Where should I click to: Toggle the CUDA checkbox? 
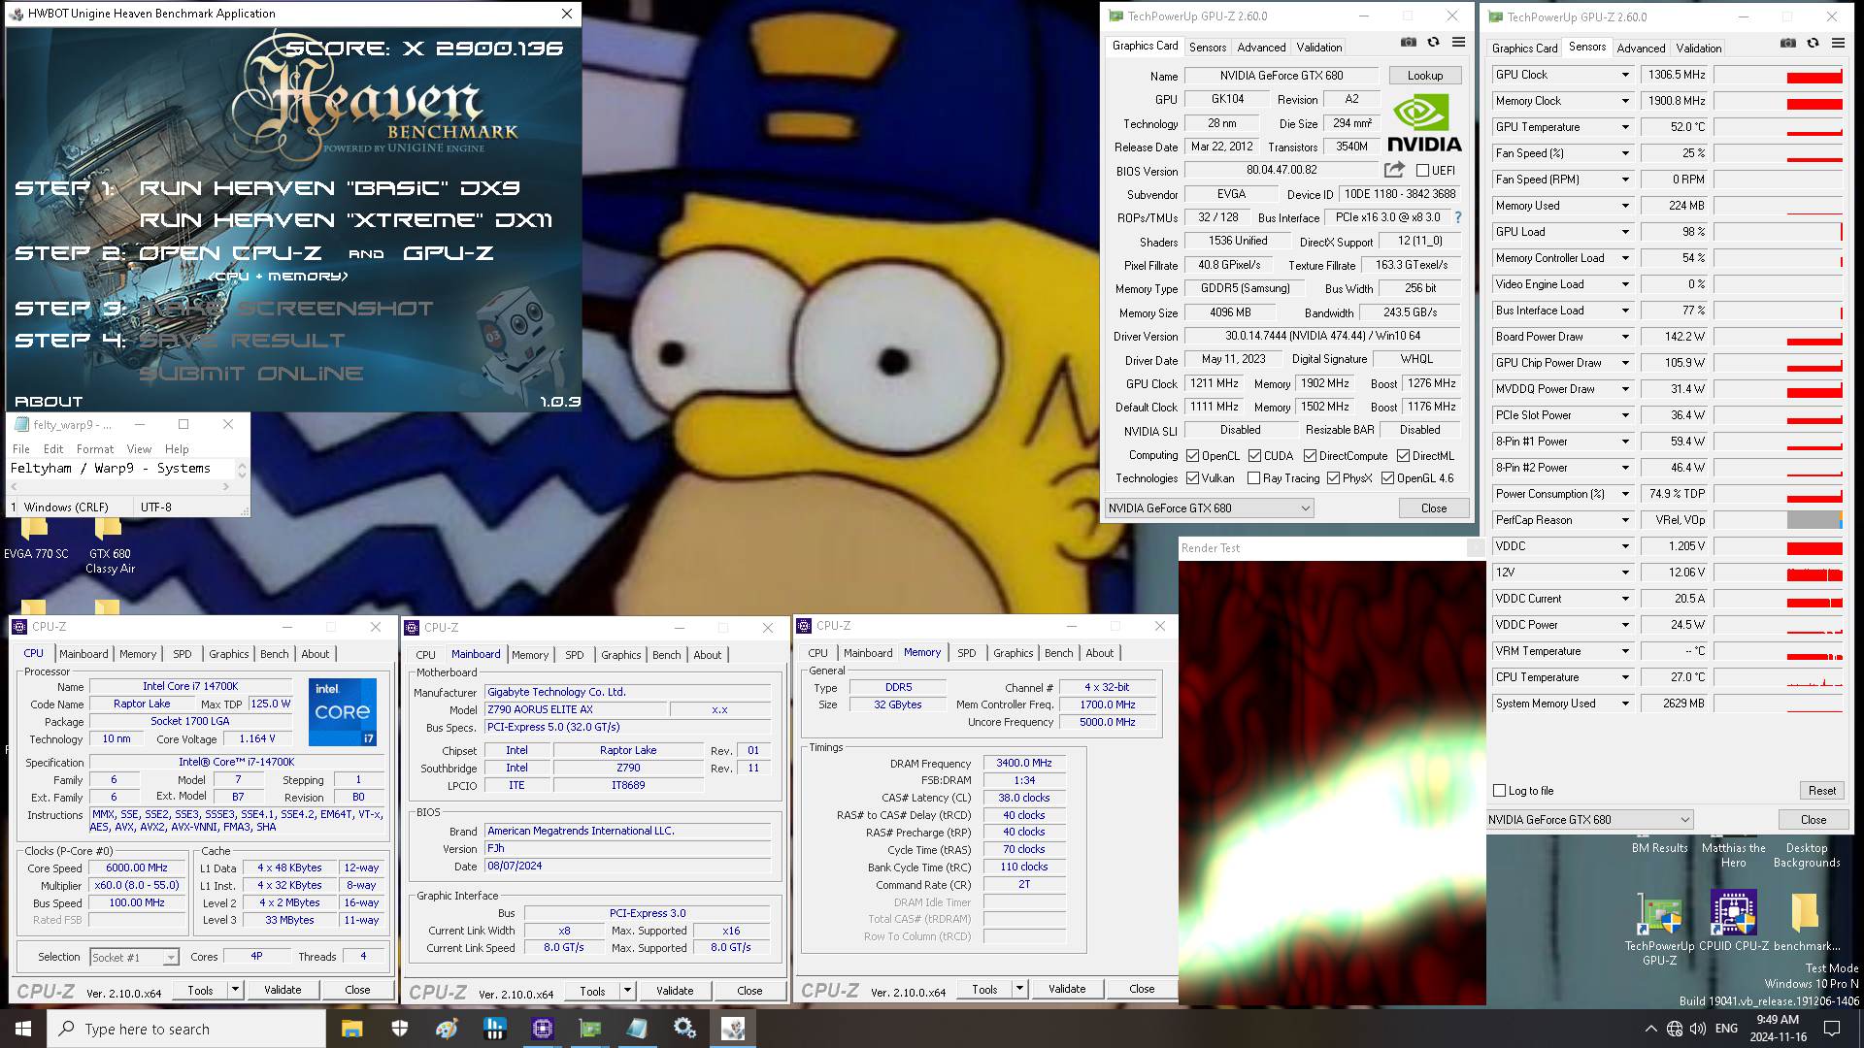pos(1254,456)
